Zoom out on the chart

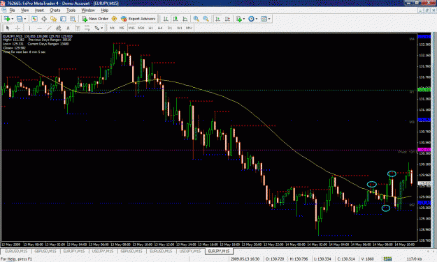[206, 19]
